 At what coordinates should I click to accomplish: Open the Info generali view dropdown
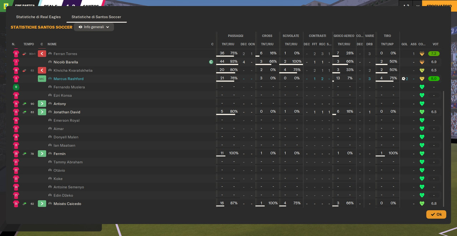coord(94,27)
